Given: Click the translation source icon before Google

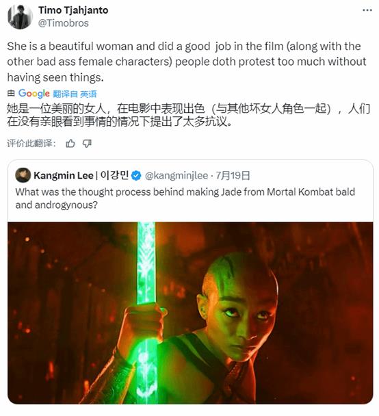Looking at the screenshot, I should 11,93.
